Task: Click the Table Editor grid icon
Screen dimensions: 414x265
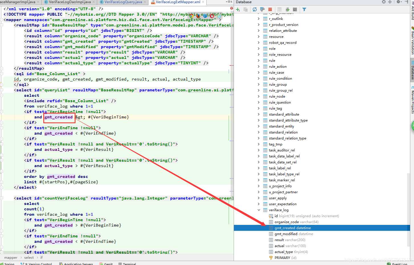Action: pos(280,9)
